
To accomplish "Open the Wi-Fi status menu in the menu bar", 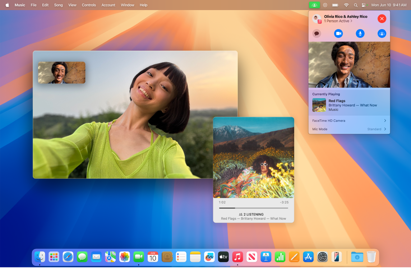I will 346,5.
